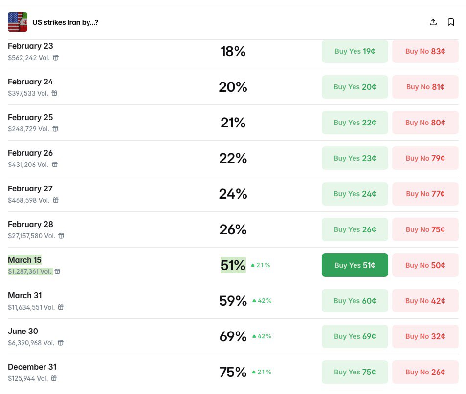
Task: Select Buy Yes 75¢ for December 31
Action: tap(355, 372)
